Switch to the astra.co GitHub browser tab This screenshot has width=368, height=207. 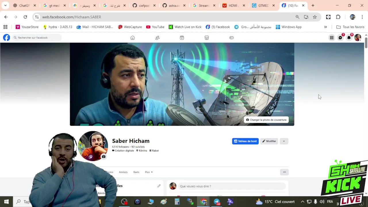(x=174, y=5)
